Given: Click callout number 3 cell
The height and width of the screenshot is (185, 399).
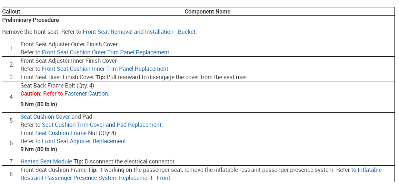Looking at the screenshot, I should 11,77.
